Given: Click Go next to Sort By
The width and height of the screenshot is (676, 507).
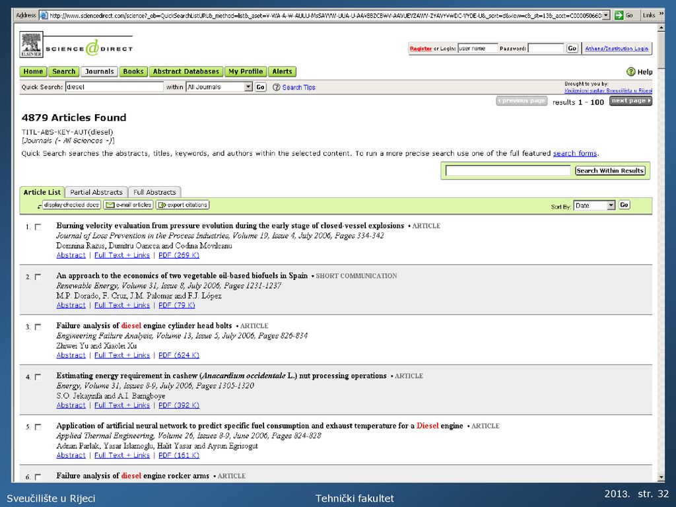Looking at the screenshot, I should pos(624,205).
